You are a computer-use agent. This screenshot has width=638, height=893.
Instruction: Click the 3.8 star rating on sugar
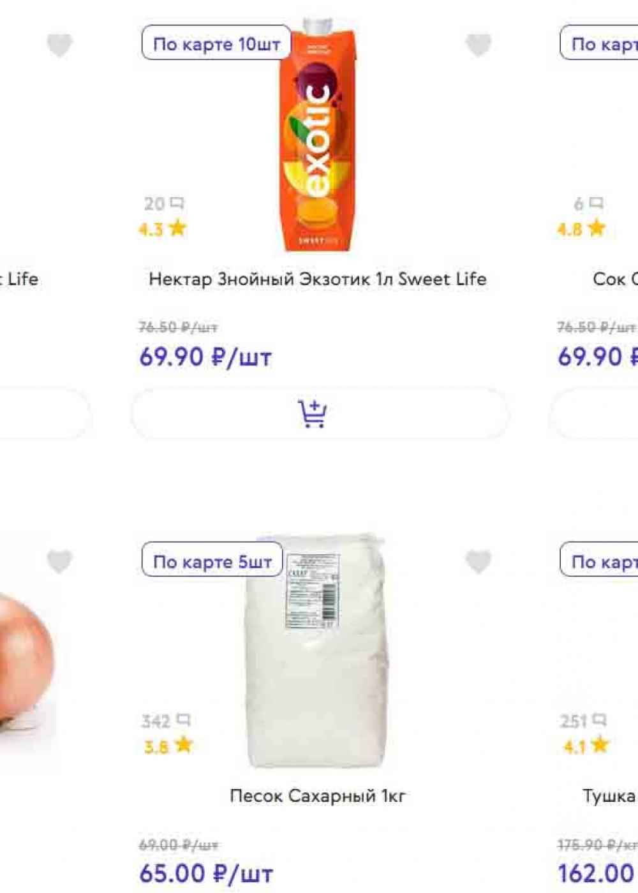(x=168, y=746)
